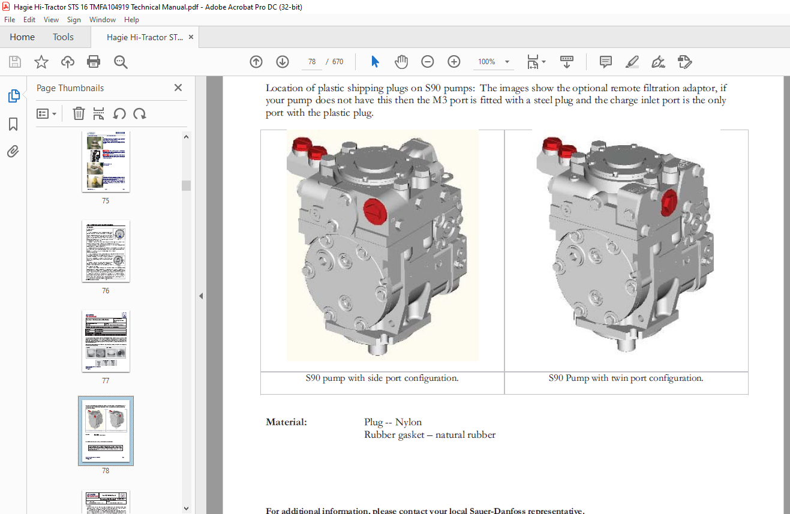Click the thumbnail panel scrollbar handle

tap(186, 185)
